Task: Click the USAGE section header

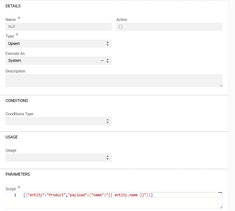Action: pyautogui.click(x=12, y=137)
